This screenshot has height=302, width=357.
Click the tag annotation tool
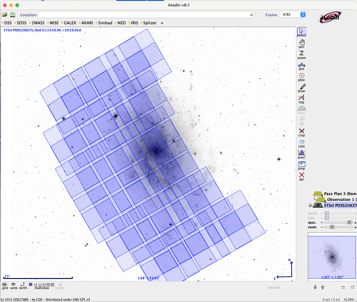pos(301,99)
